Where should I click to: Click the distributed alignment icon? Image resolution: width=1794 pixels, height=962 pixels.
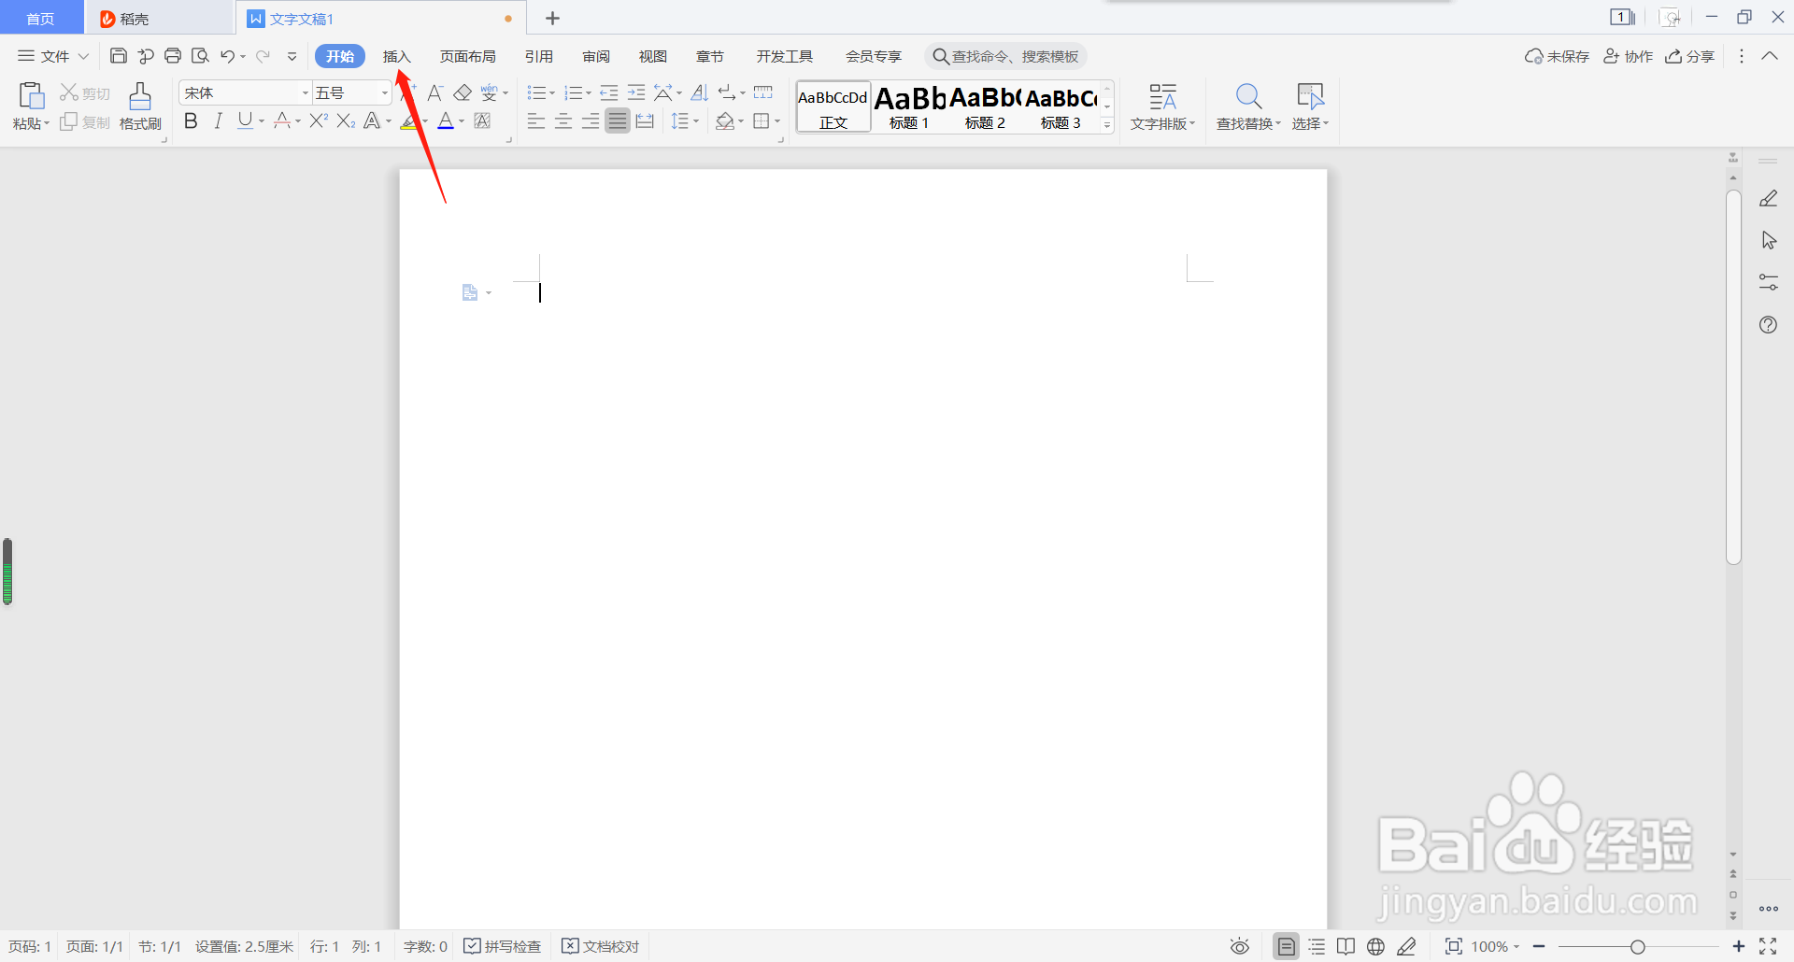point(645,120)
